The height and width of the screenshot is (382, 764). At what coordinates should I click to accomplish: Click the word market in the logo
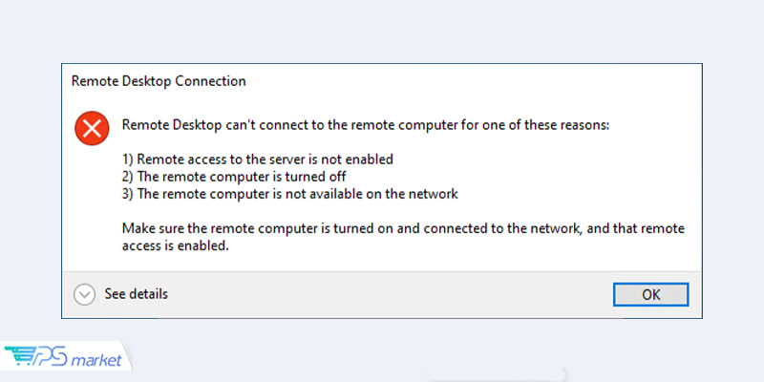click(96, 361)
